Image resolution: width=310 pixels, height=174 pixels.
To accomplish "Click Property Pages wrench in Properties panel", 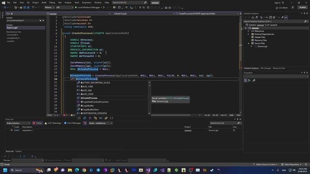I will click(254, 80).
